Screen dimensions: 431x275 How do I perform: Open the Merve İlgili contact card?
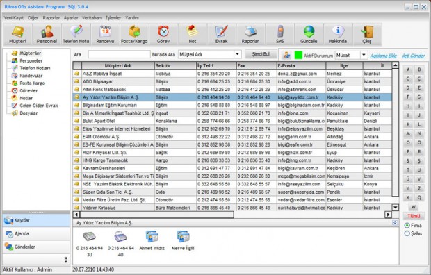coord(183,236)
